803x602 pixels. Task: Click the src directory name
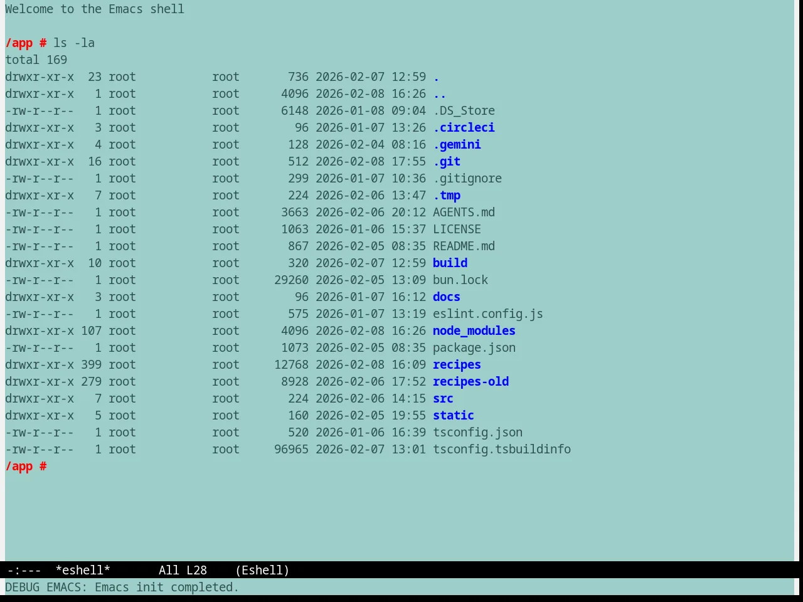coord(443,399)
